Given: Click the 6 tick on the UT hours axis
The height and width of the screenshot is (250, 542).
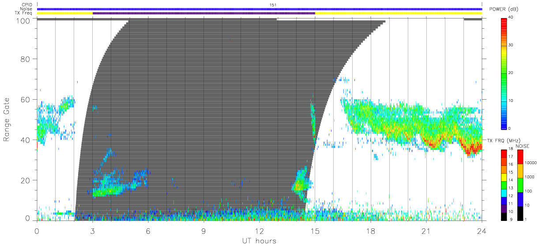Looking at the screenshot, I should [x=148, y=230].
